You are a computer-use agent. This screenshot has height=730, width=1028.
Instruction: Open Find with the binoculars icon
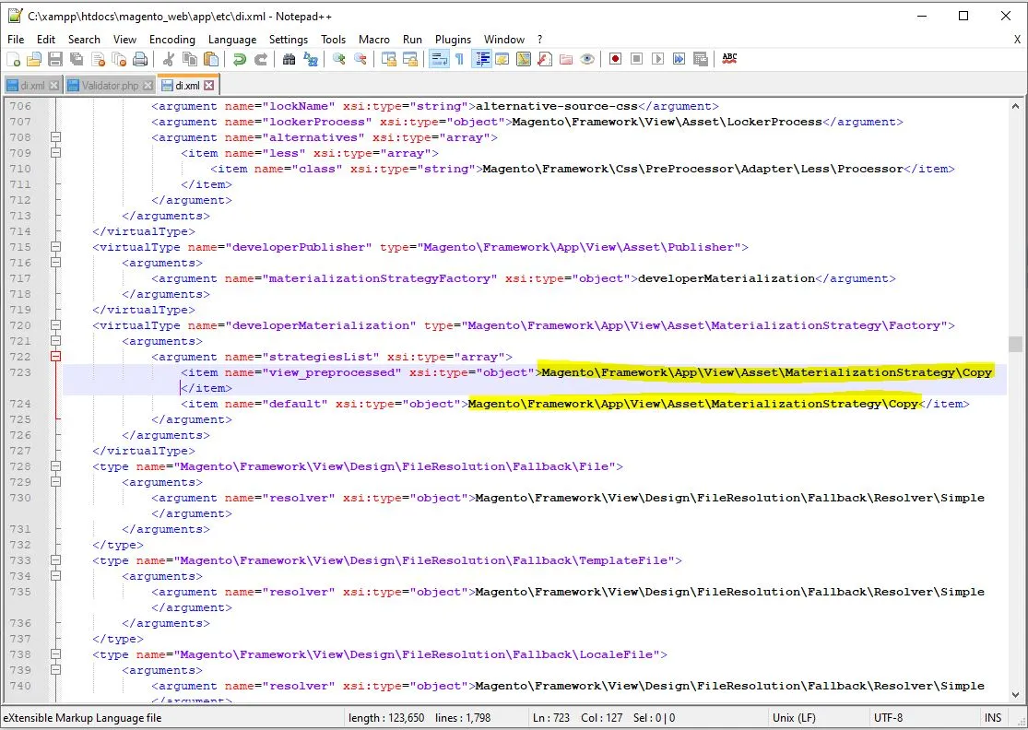pos(289,60)
